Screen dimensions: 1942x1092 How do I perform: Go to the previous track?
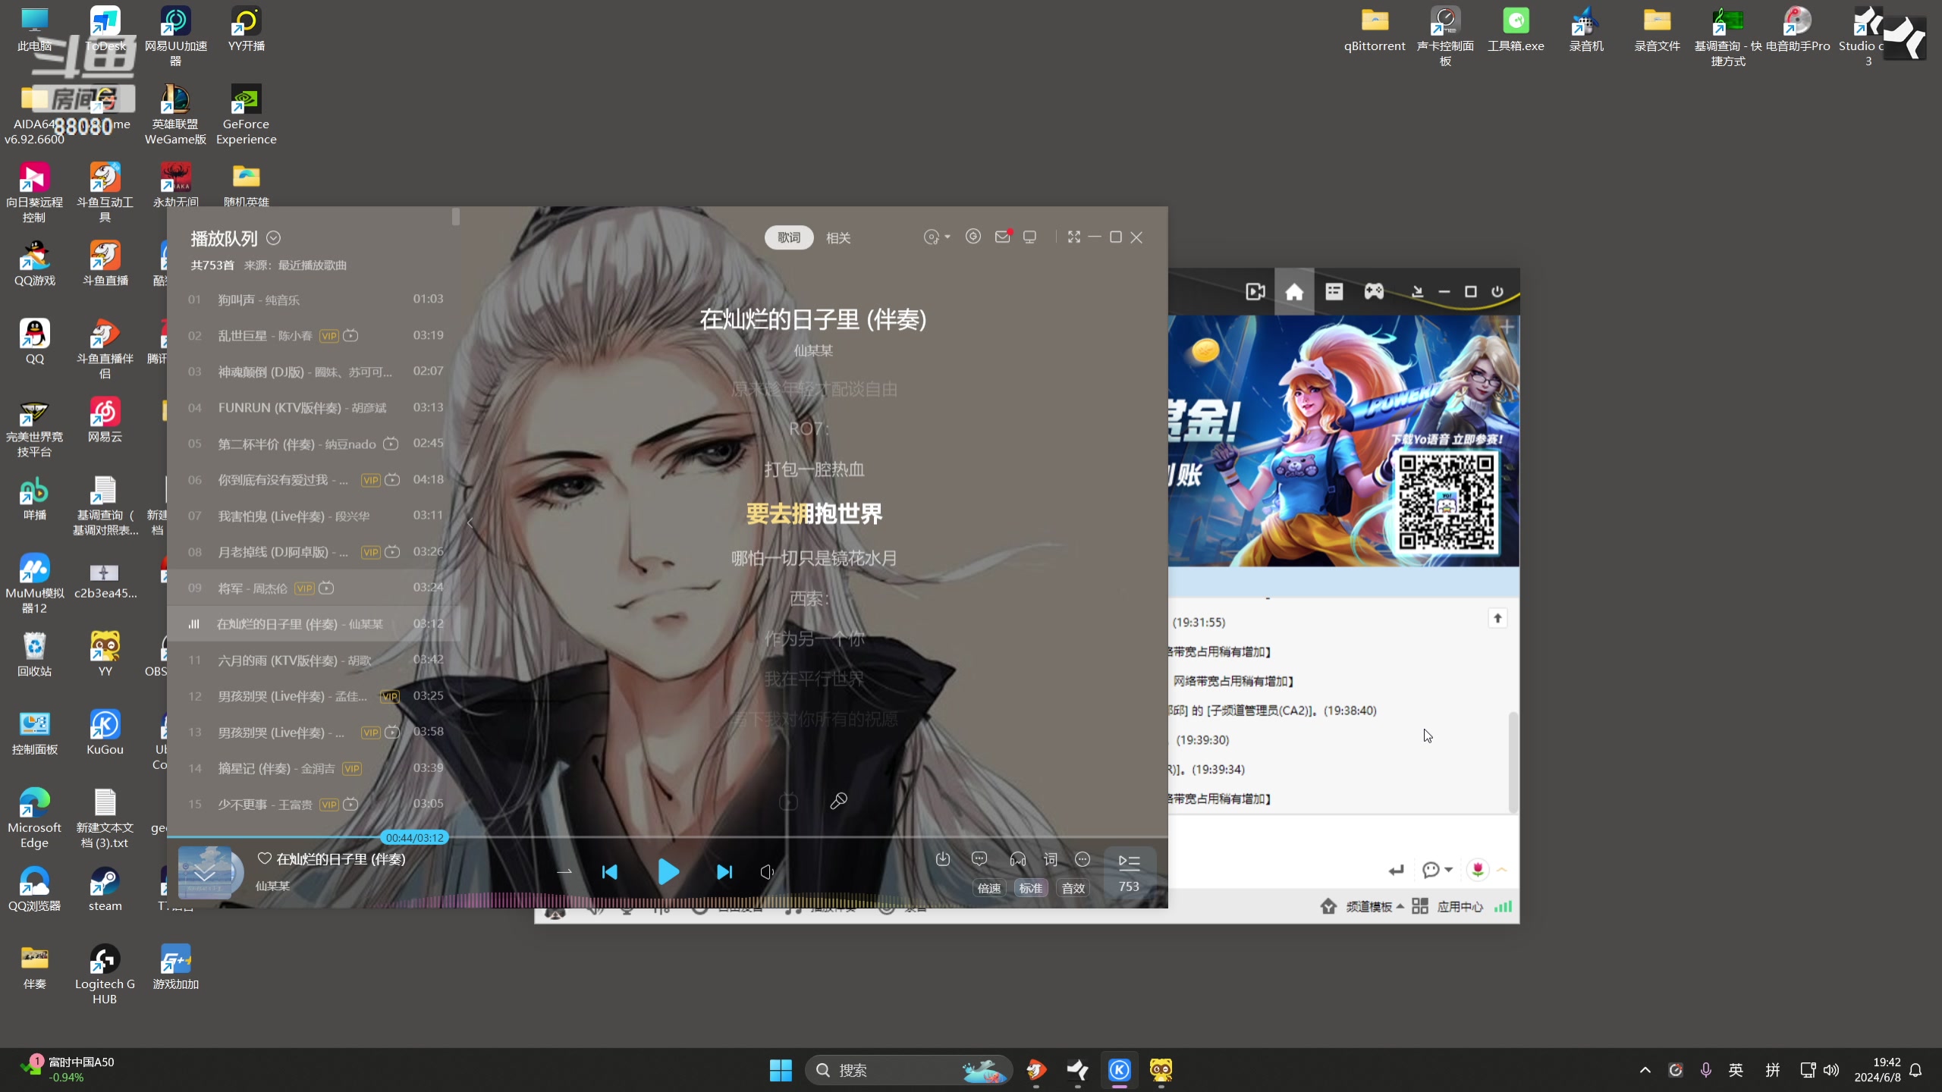click(x=609, y=872)
